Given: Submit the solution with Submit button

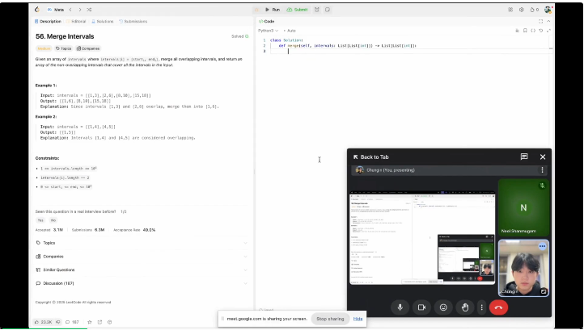Looking at the screenshot, I should [x=297, y=10].
